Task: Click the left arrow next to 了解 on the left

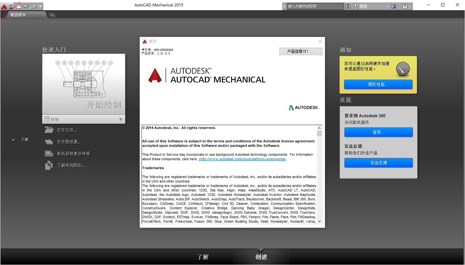Action: (13, 140)
